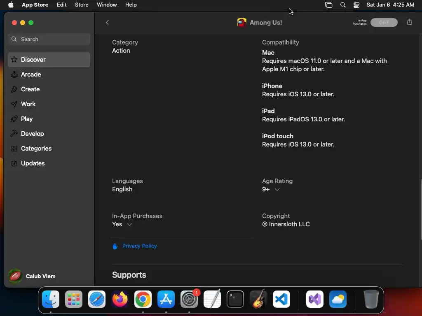Open the Calub Viem account profile
Image resolution: width=422 pixels, height=316 pixels.
click(32, 276)
